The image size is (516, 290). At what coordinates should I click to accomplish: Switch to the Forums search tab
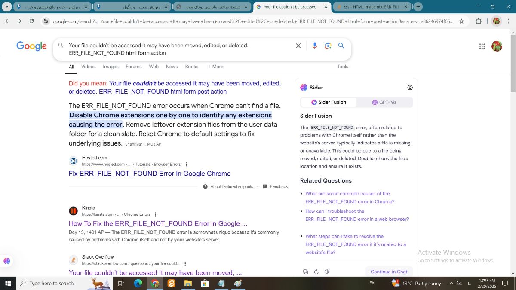[134, 67]
